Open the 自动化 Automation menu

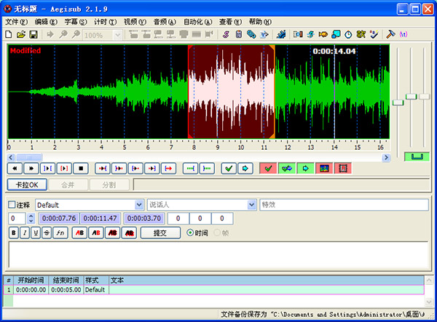tap(198, 22)
